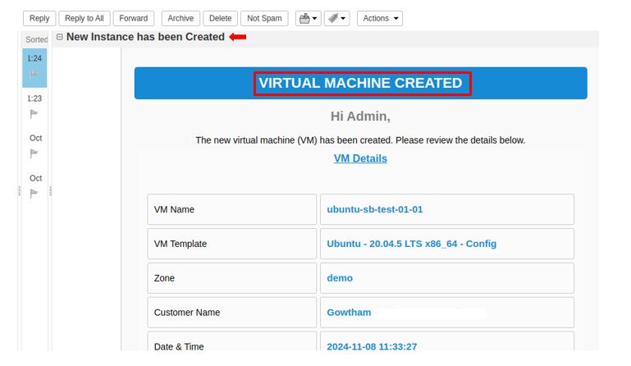Screen dimensions: 631x366
Task: Select the second Oct message
Action: click(34, 186)
